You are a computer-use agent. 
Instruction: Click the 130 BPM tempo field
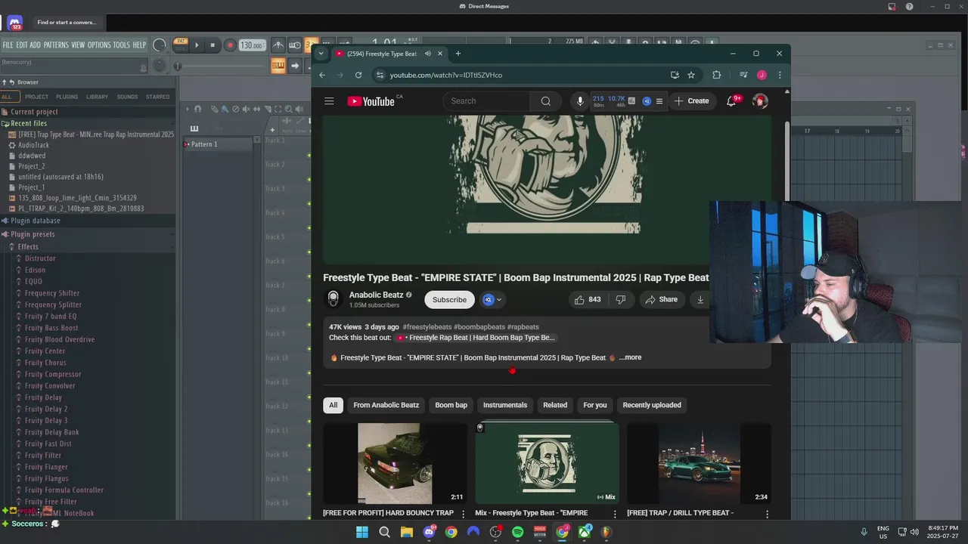pos(252,45)
